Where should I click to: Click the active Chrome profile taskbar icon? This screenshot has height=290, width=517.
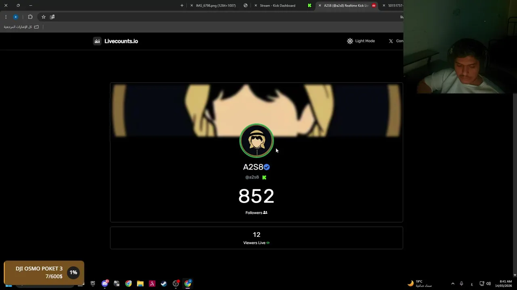point(188,284)
